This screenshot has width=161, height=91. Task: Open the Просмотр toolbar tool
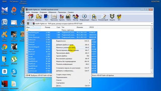point(54,17)
